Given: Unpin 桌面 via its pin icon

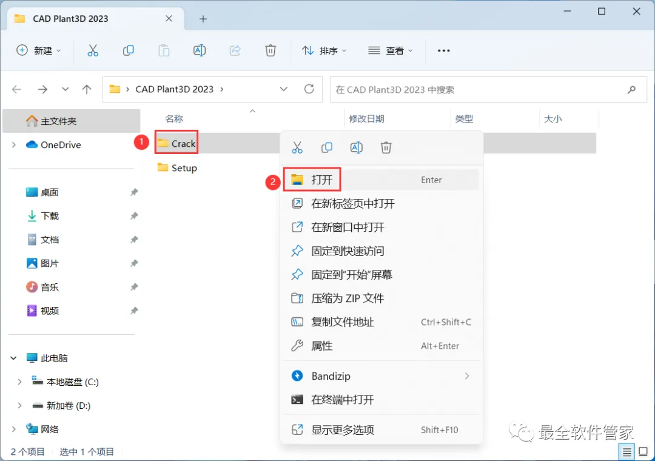Looking at the screenshot, I should pyautogui.click(x=133, y=192).
